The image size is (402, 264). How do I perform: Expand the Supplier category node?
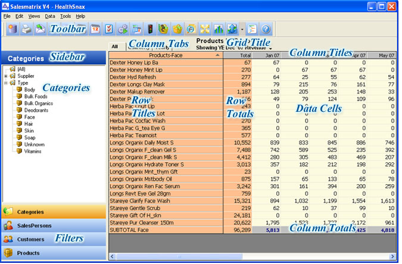5,76
